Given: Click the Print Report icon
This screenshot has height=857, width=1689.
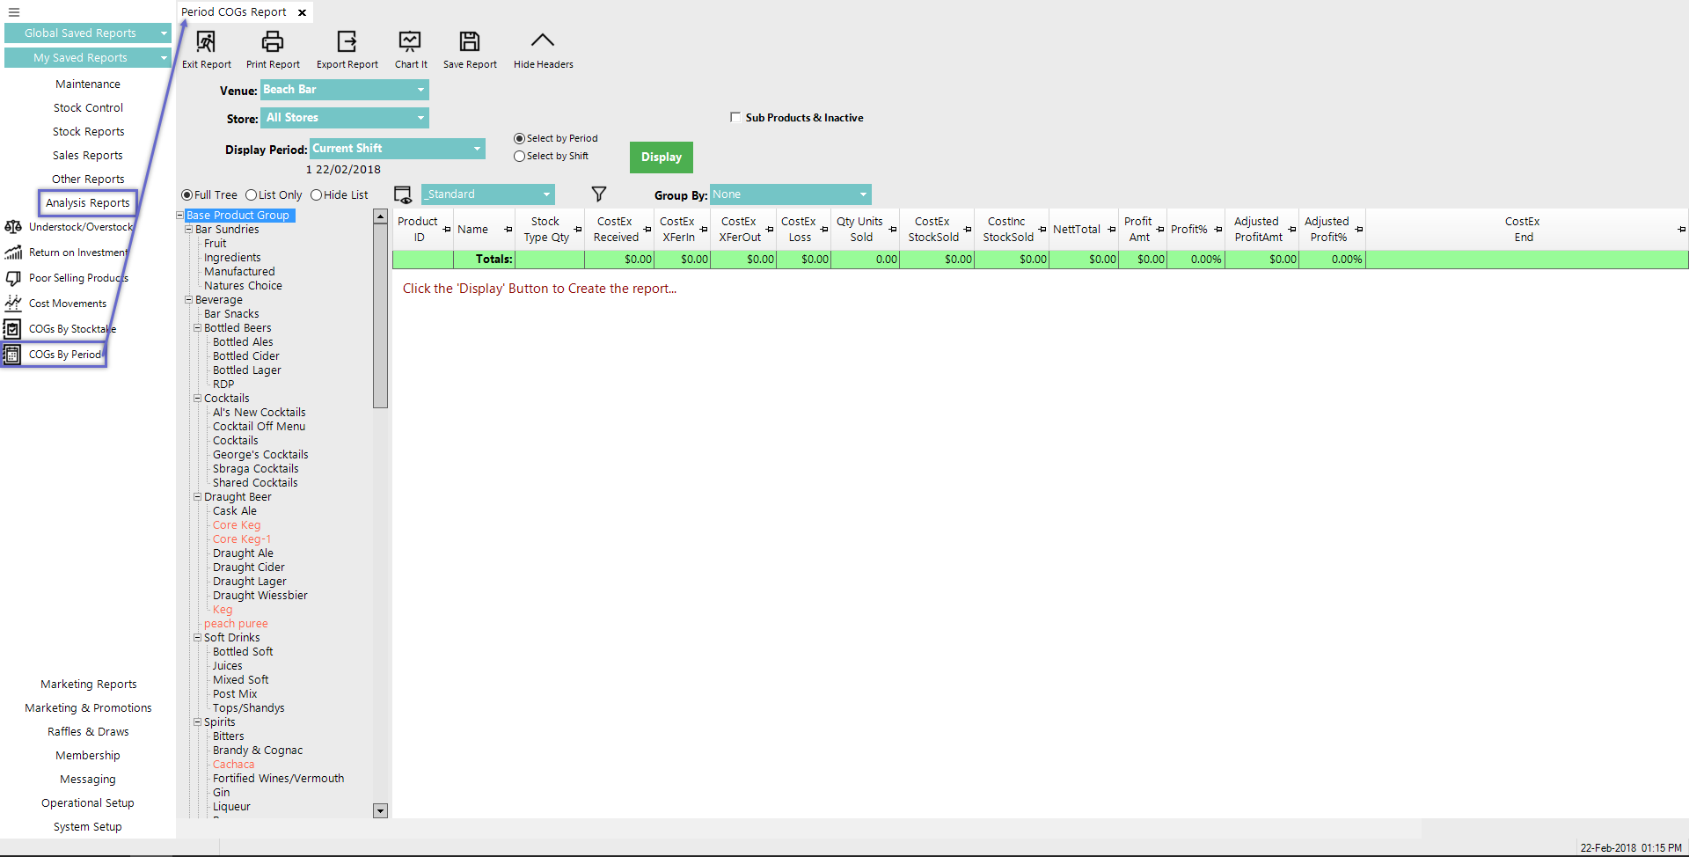Looking at the screenshot, I should point(273,42).
